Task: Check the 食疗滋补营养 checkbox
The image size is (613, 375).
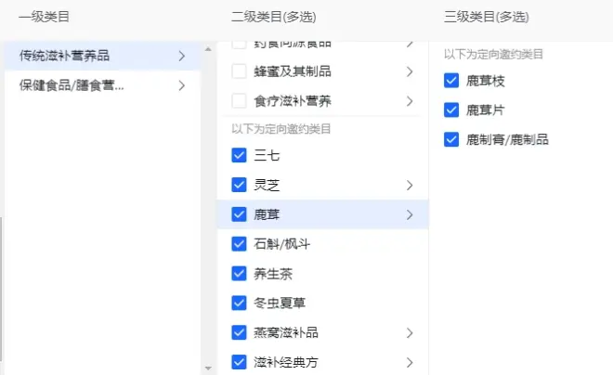Action: 239,100
